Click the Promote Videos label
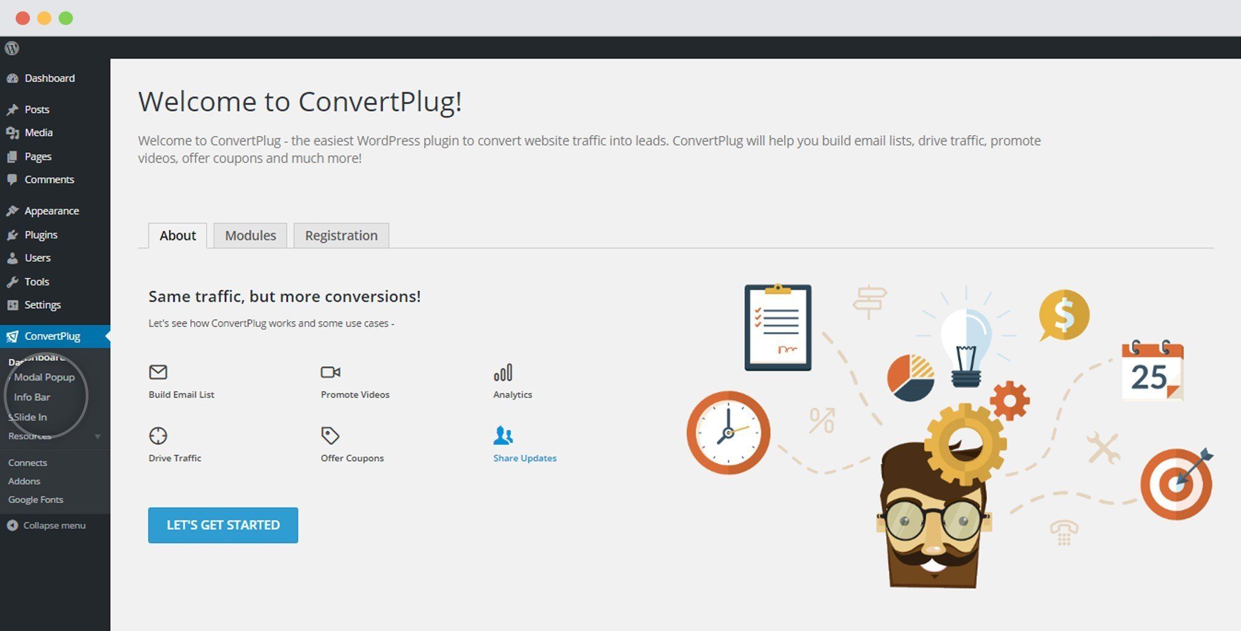 click(355, 395)
